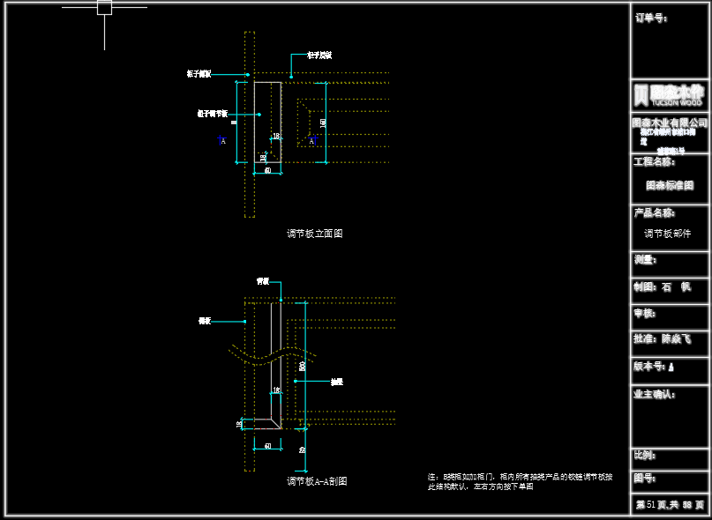712x520 pixels.
Task: Click the 比例 scale field
Action: coord(644,456)
